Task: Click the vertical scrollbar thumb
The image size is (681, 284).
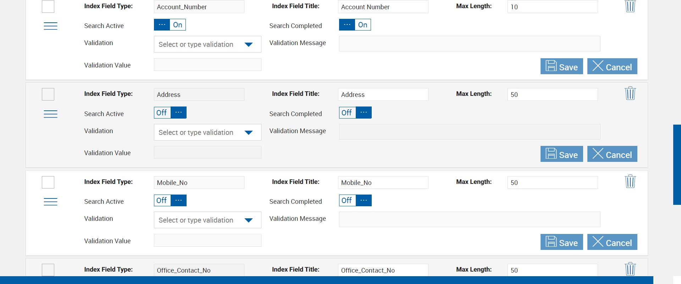Action: (x=677, y=165)
